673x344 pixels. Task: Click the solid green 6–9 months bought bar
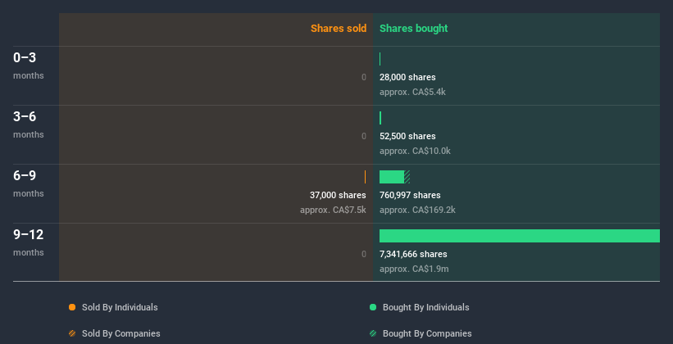pos(392,177)
